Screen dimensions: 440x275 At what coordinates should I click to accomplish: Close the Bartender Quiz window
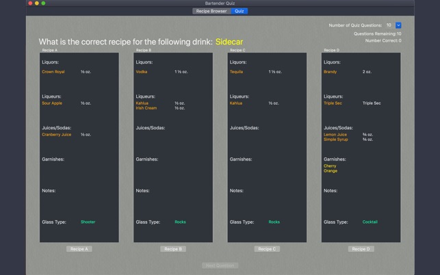[x=30, y=3]
